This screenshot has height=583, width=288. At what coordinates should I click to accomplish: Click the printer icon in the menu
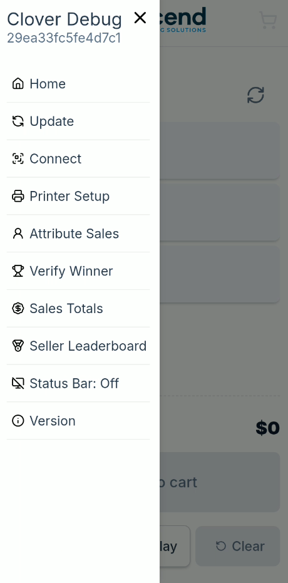click(18, 196)
